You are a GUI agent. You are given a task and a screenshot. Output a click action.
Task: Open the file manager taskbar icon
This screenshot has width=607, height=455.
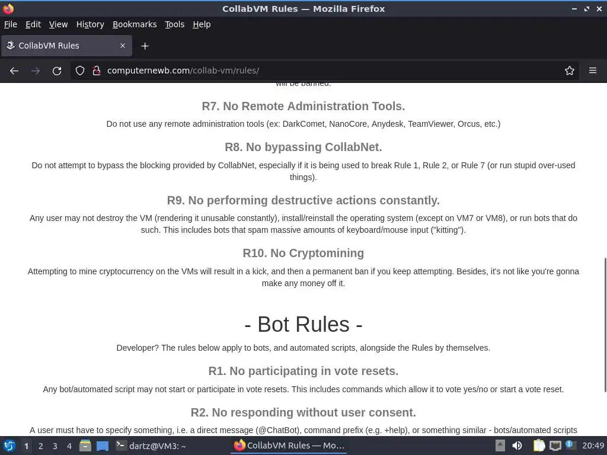pyautogui.click(x=85, y=446)
